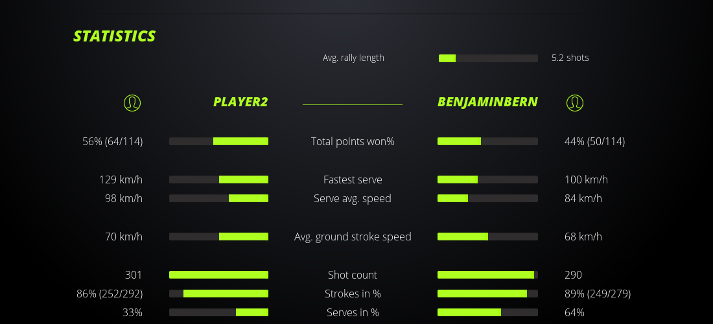The width and height of the screenshot is (713, 324).
Task: Click the STATISTICS heading
Action: click(115, 36)
